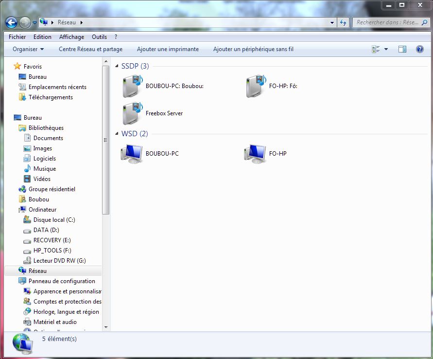
Task: Select Réseau in the sidebar
Action: [x=53, y=271]
